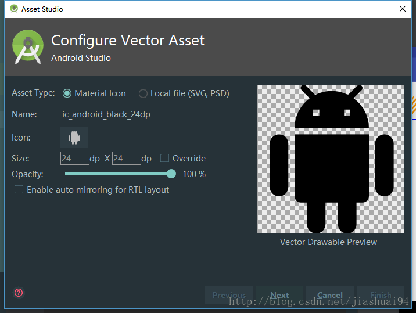416x313 pixels.
Task: Click the Configure Vector Asset heading
Action: tap(128, 40)
